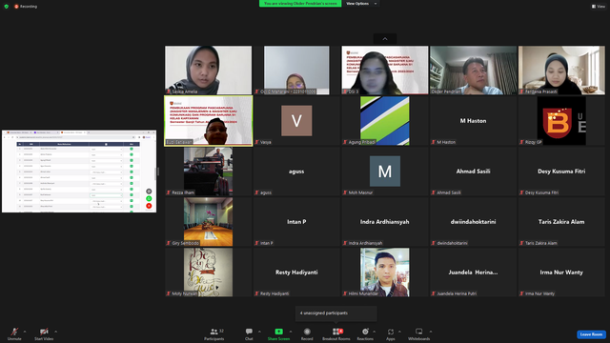Click muted mic icon on Rizqy GP tile

tap(521, 142)
